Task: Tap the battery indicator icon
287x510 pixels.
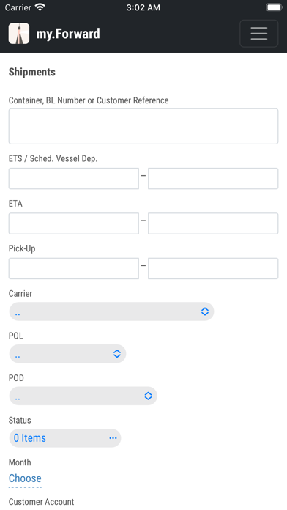Action: [x=274, y=7]
